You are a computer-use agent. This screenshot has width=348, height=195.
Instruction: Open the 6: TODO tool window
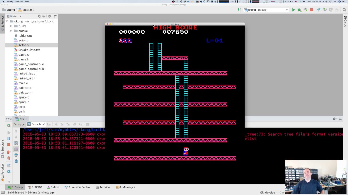(x=35, y=187)
